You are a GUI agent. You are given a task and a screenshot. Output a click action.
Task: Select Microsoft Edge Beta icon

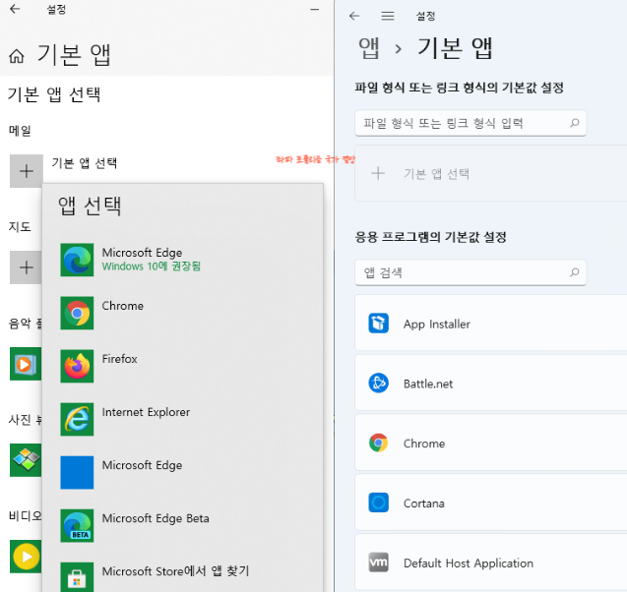click(77, 525)
